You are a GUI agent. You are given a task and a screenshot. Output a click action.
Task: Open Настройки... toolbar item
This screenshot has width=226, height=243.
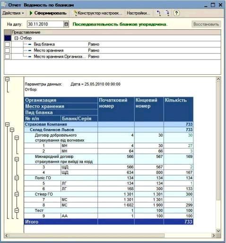tap(138, 13)
